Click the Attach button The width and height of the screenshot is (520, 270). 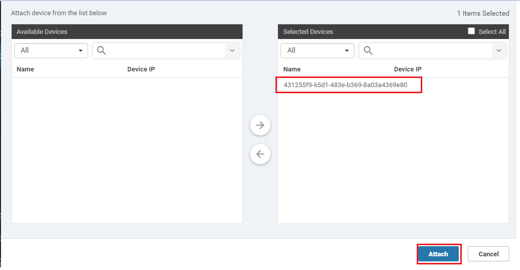[x=438, y=254]
